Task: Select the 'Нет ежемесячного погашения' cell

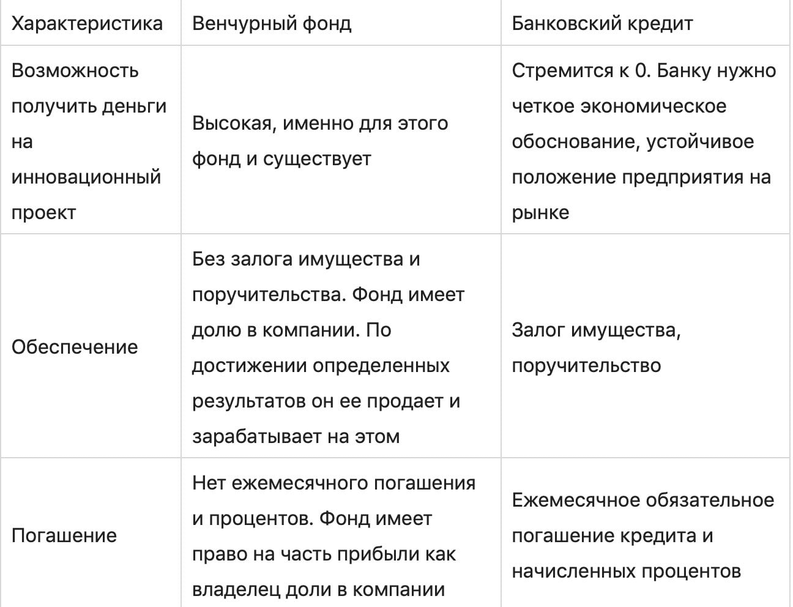Action: (333, 483)
